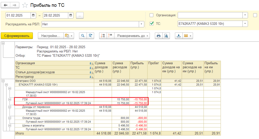
Task: Toggle the unlabeled checkbox after the Организация field
Action: pos(255,15)
